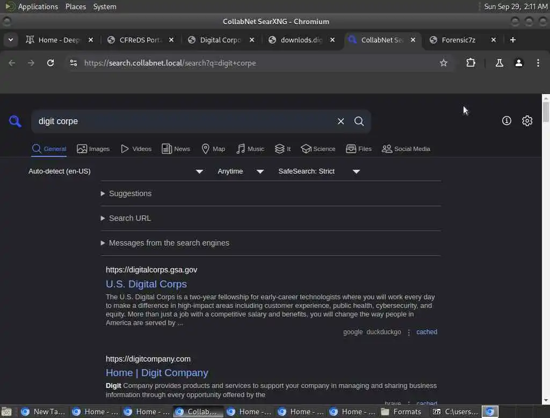Clear the search query with X
This screenshot has height=418, width=550.
(x=341, y=121)
